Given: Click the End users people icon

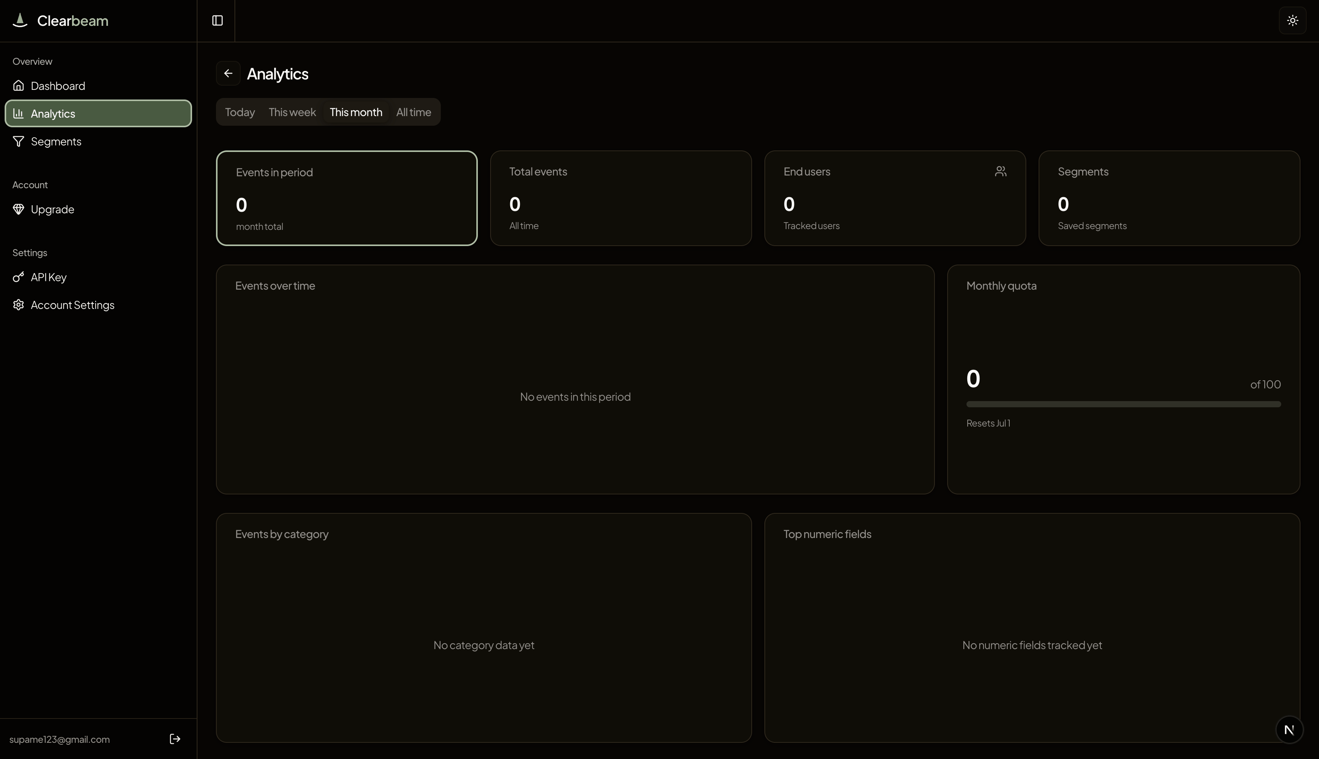Looking at the screenshot, I should 1000,171.
